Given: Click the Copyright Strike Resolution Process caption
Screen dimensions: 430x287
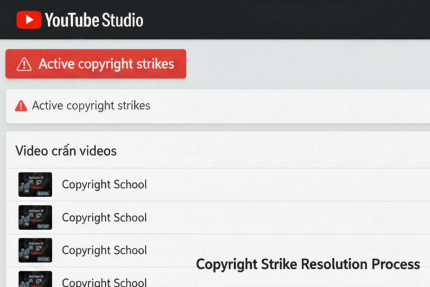Looking at the screenshot, I should pos(308,264).
